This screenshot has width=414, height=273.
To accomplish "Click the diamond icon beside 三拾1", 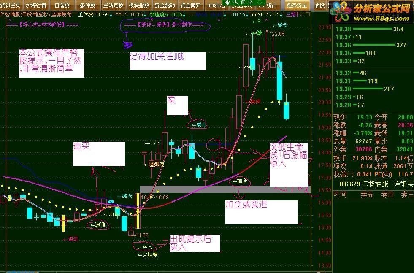I will click(302, 15).
